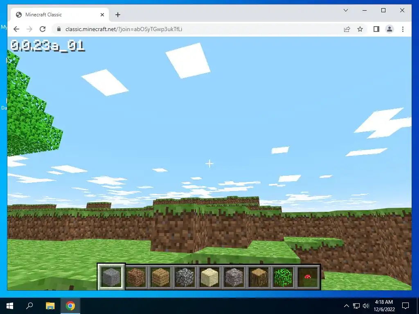
Task: Open volume control tray icon
Action: tap(366, 306)
